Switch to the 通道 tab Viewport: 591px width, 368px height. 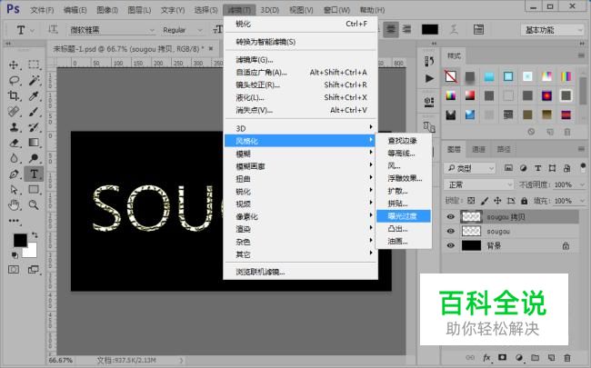[x=478, y=150]
